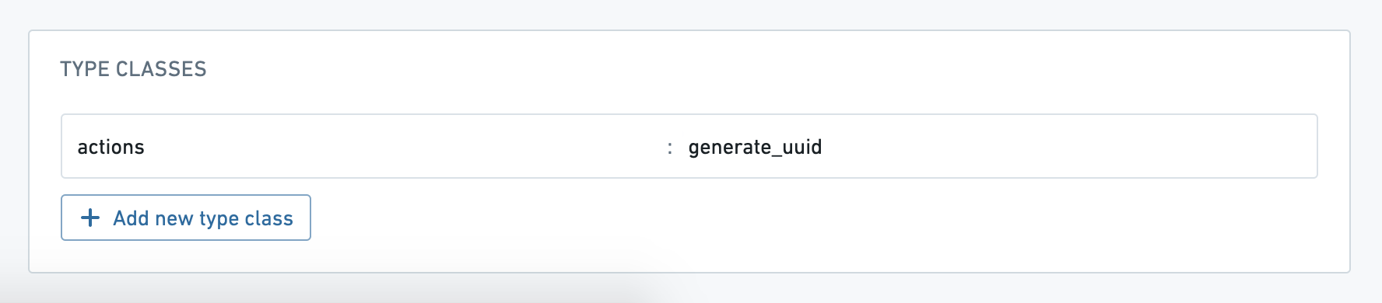The image size is (1382, 303).
Task: Click the word 'actions' in the row
Action: click(x=110, y=147)
